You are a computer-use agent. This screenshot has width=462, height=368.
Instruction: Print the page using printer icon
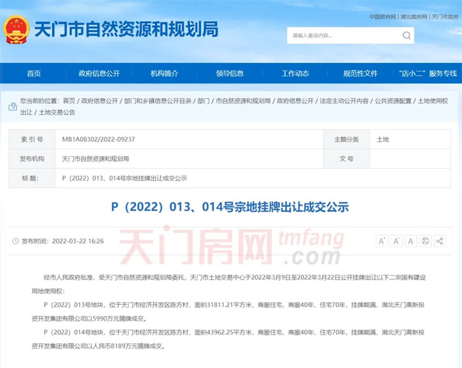pyautogui.click(x=425, y=241)
